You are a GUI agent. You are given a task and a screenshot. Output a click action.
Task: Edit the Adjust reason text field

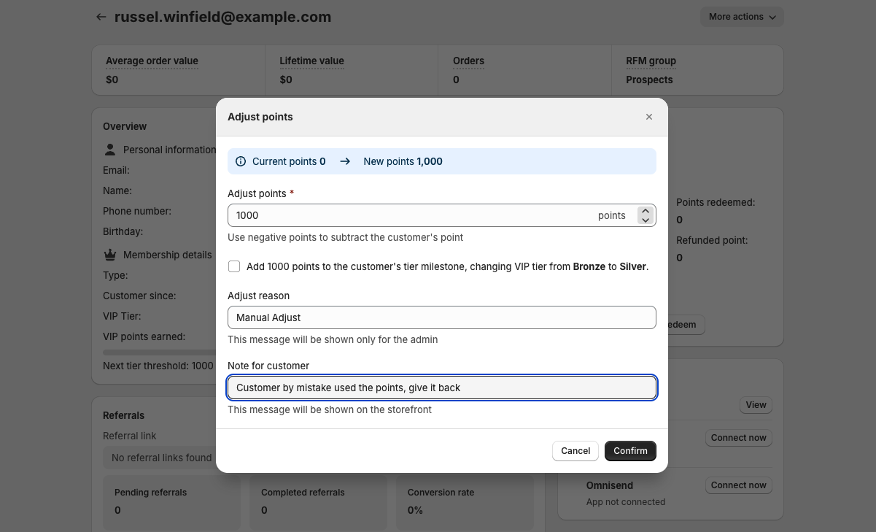pos(441,317)
